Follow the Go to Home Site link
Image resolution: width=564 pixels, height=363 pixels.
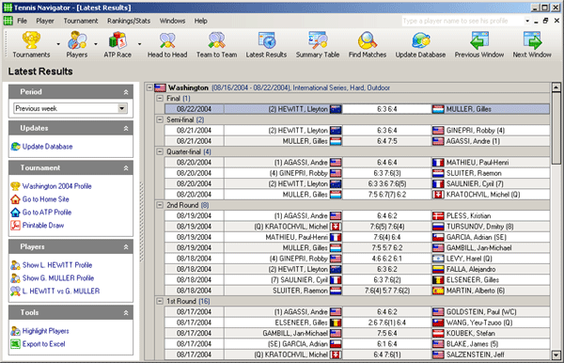(x=46, y=199)
